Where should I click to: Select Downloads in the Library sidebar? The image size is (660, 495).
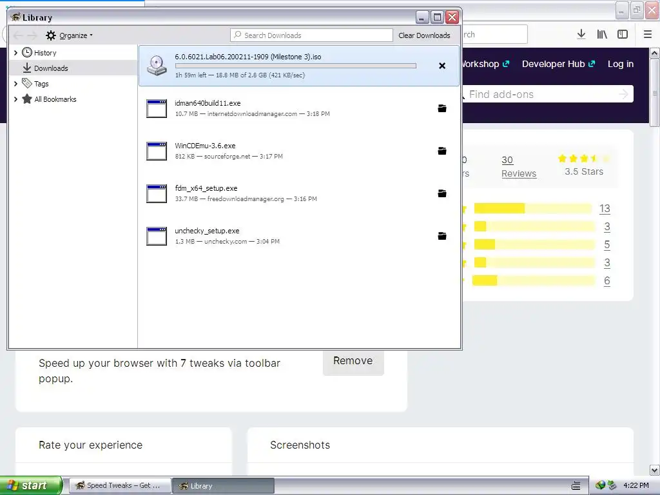(x=73, y=68)
